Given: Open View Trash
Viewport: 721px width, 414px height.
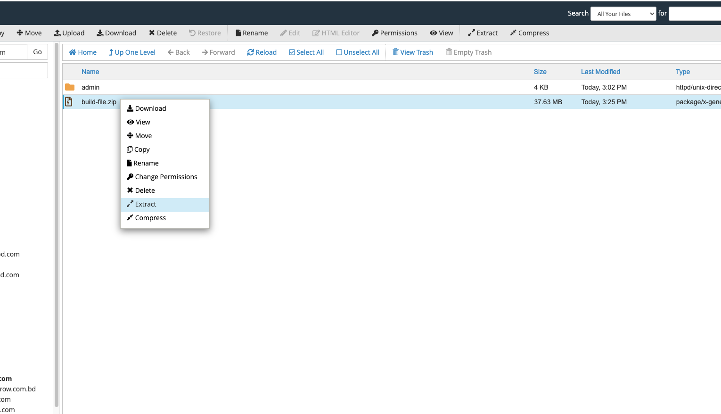Looking at the screenshot, I should click(x=413, y=52).
